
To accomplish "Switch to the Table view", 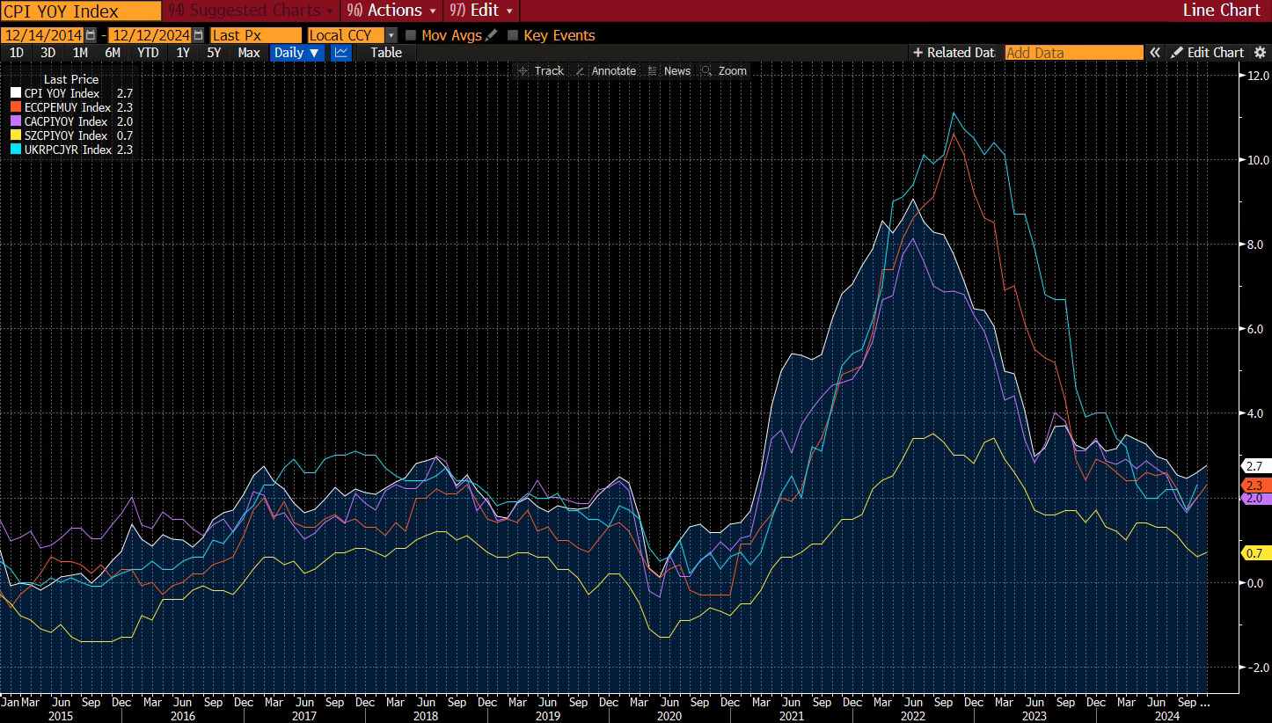I will point(386,53).
